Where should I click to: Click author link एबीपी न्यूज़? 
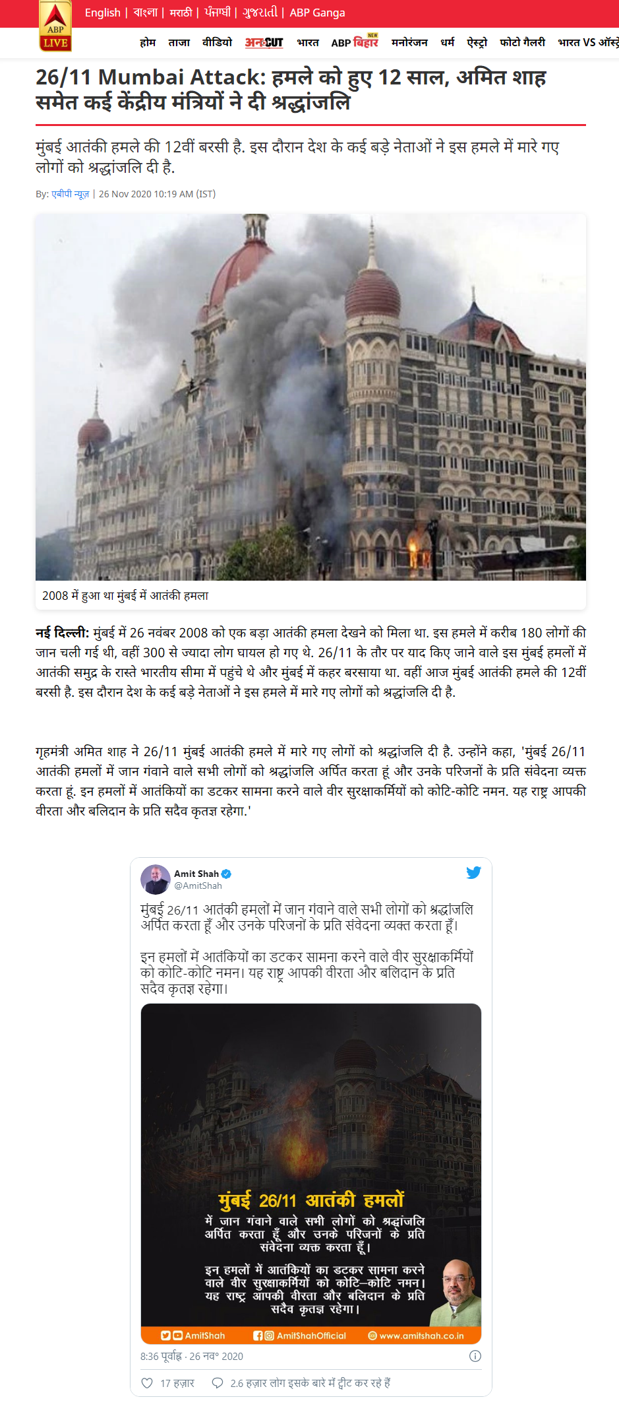pos(71,194)
